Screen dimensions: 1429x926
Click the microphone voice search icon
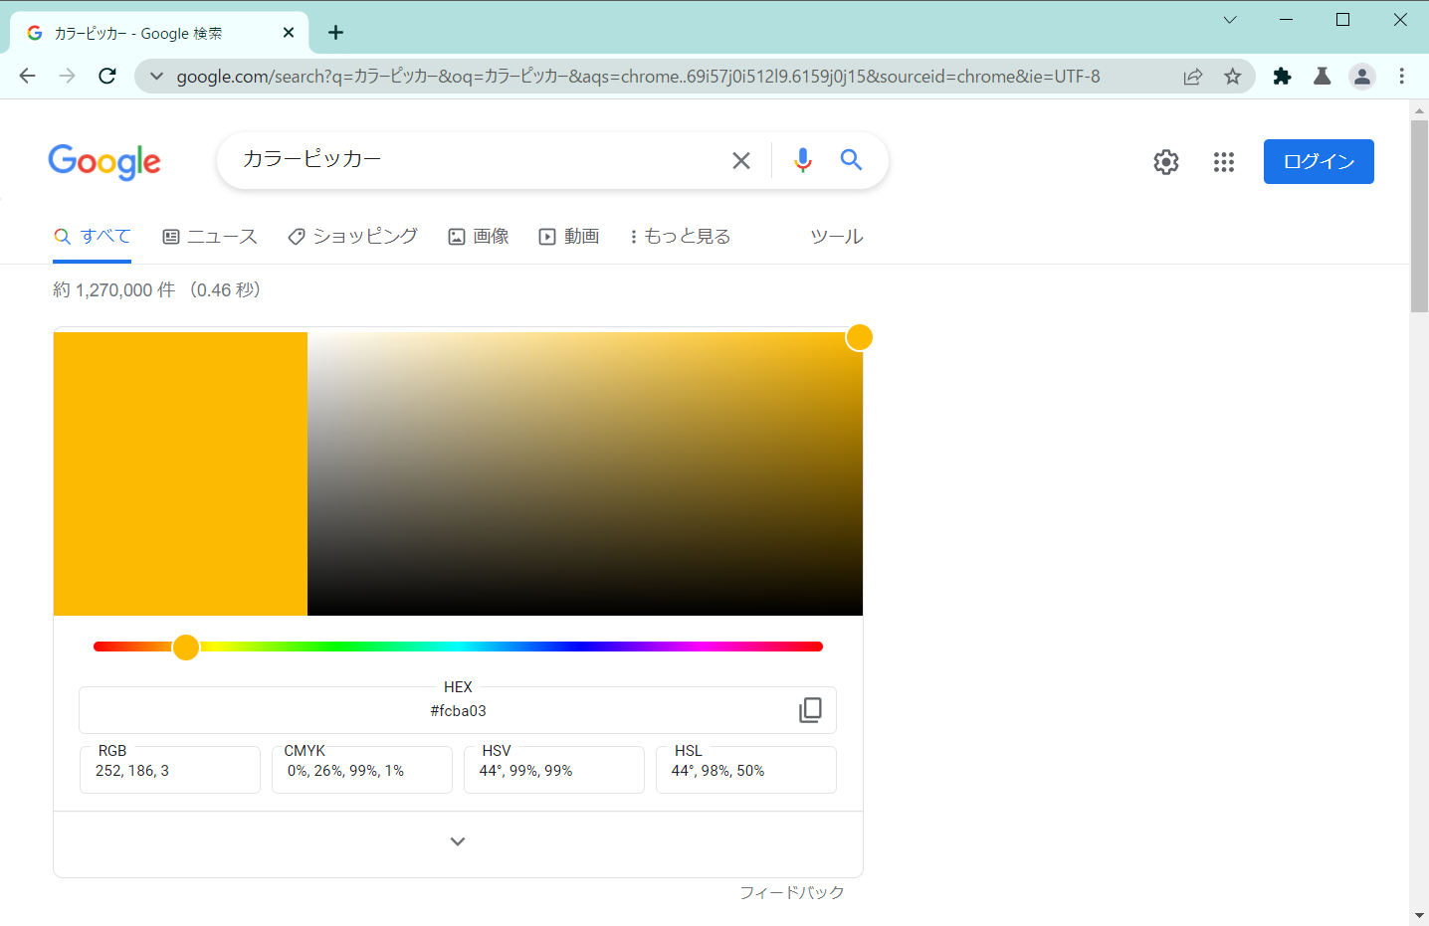[802, 159]
